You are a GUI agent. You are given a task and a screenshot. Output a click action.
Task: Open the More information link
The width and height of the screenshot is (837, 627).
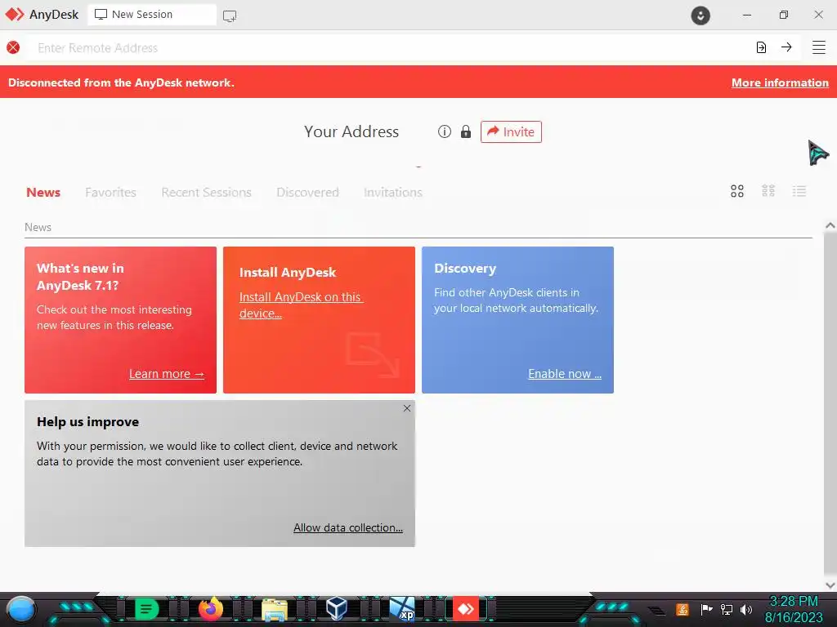(x=780, y=82)
